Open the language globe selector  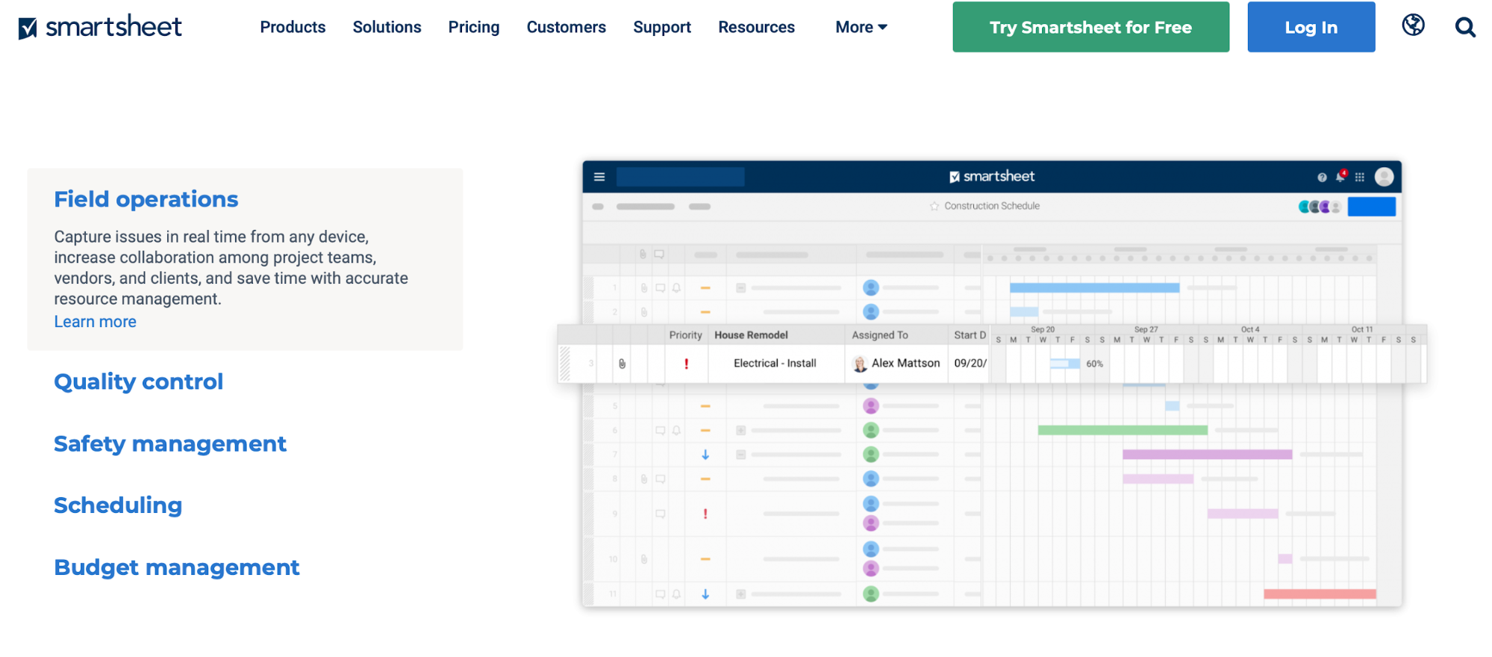pos(1413,25)
